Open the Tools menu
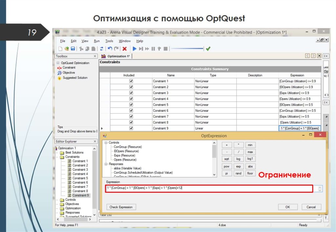The height and width of the screenshot is (232, 336). point(109,41)
